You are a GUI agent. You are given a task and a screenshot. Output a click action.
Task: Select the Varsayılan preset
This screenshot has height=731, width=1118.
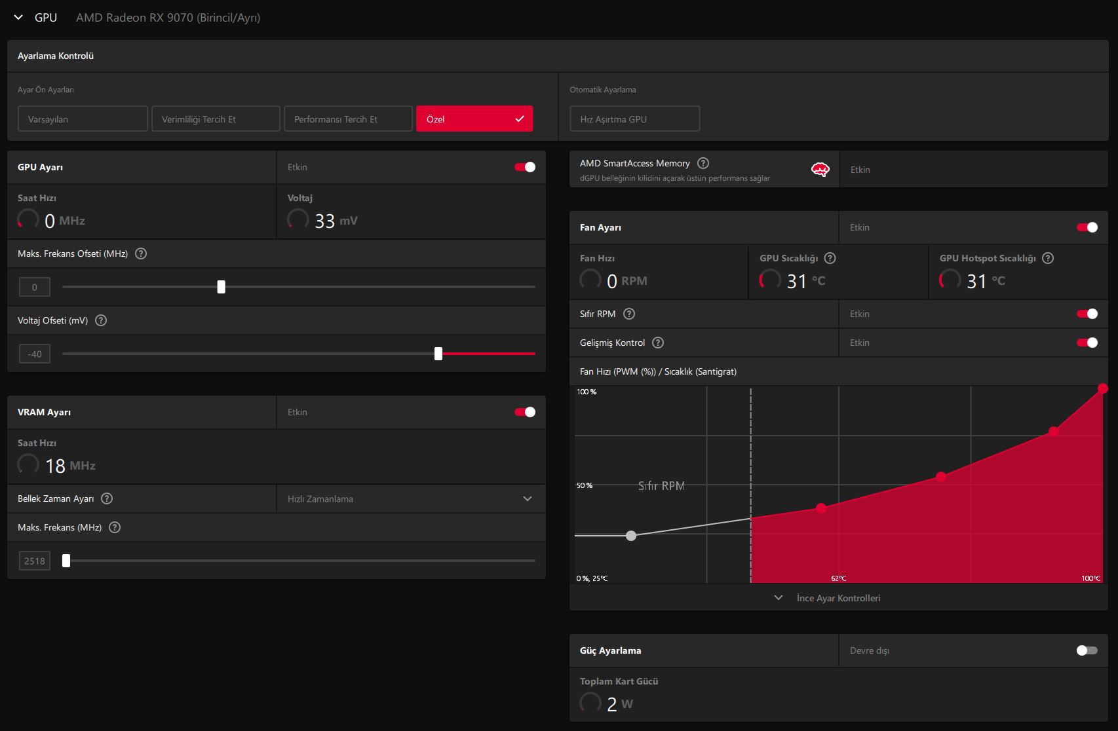click(83, 119)
